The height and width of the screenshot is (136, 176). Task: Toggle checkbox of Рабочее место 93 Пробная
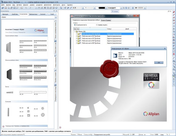(80, 39)
